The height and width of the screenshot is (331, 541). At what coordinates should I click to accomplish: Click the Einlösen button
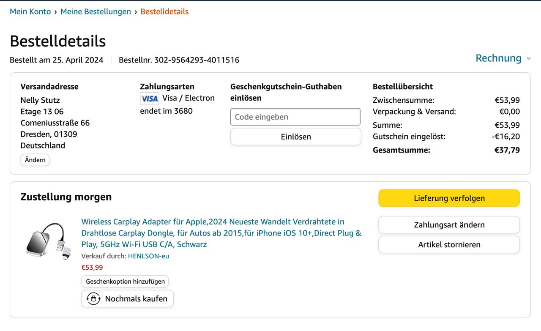tap(295, 137)
